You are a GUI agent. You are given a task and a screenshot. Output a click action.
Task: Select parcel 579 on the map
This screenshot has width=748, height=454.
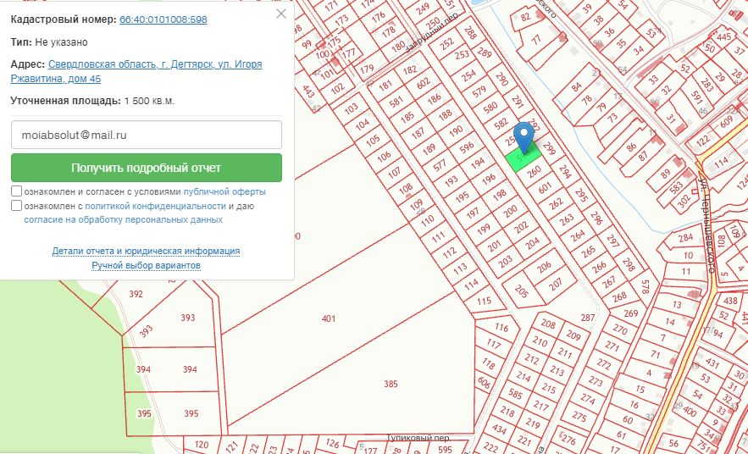[479, 91]
